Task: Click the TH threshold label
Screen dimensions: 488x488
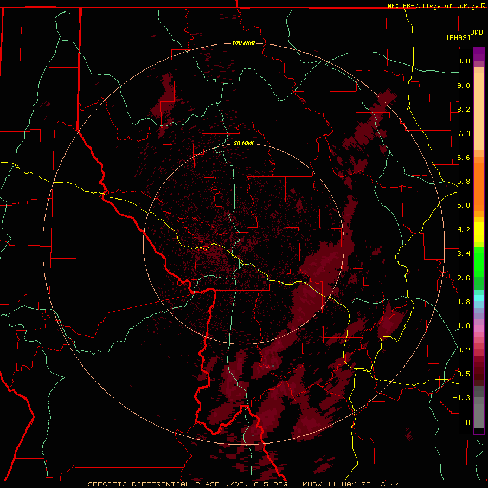Action: [x=466, y=422]
